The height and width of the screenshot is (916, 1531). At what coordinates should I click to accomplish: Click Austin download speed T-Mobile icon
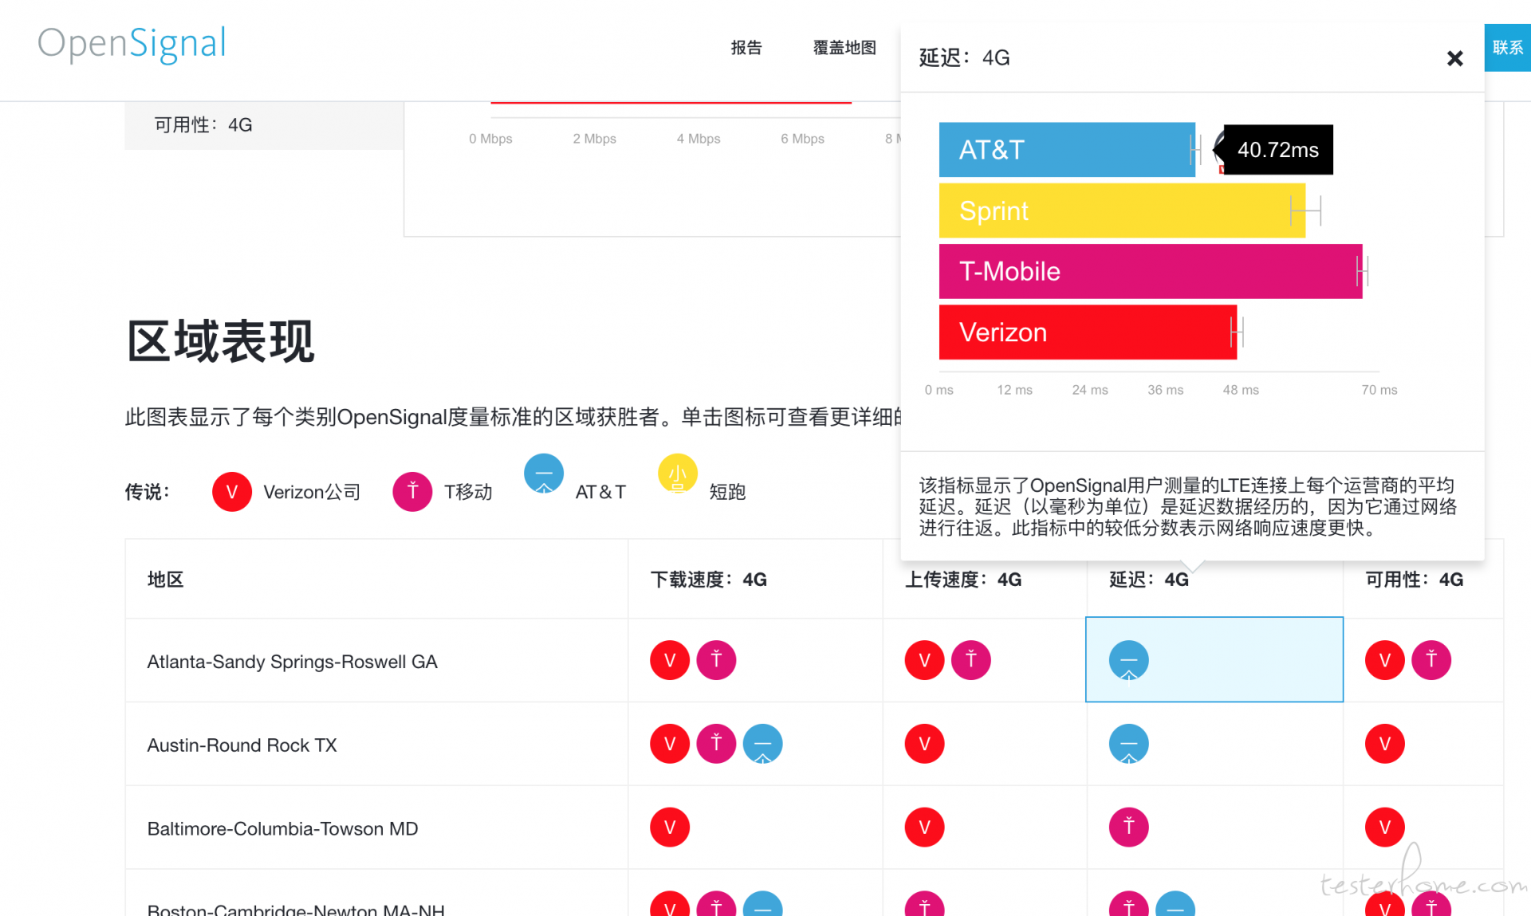click(x=716, y=744)
